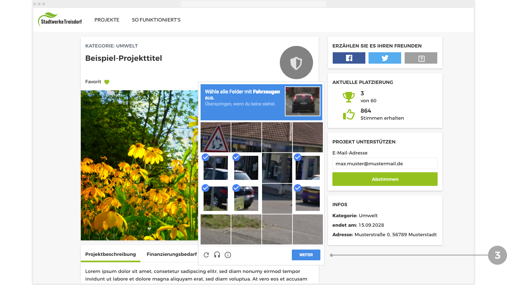Click the gray shield badge icon
Screen dimensions: 507x285
click(296, 63)
